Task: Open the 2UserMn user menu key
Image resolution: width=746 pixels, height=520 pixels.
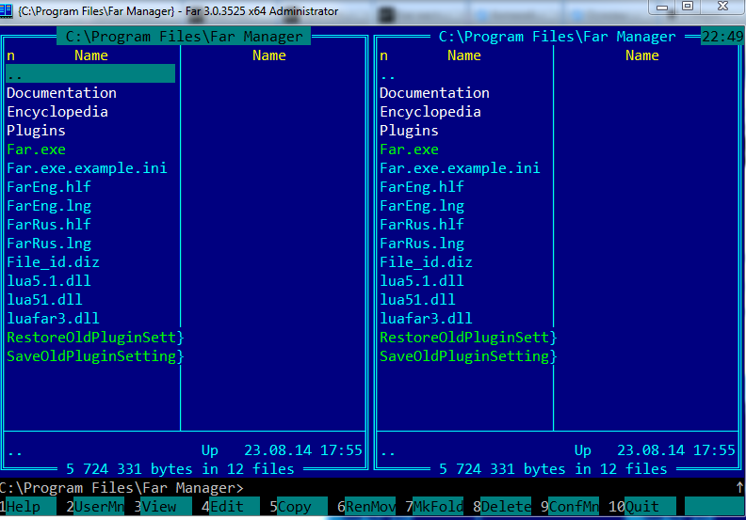Action: [95, 507]
